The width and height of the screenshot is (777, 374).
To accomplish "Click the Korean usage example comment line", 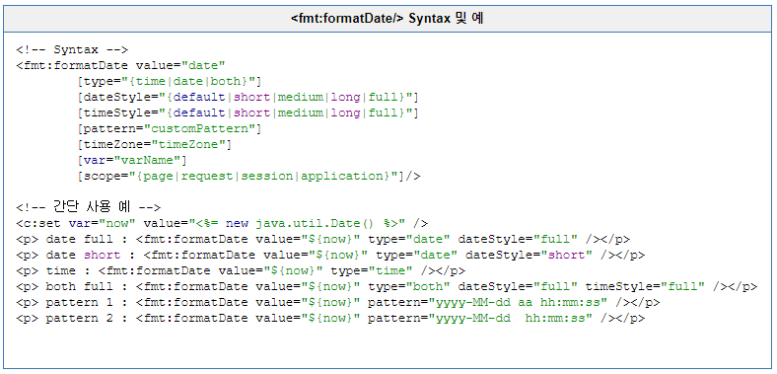I will pyautogui.click(x=88, y=207).
